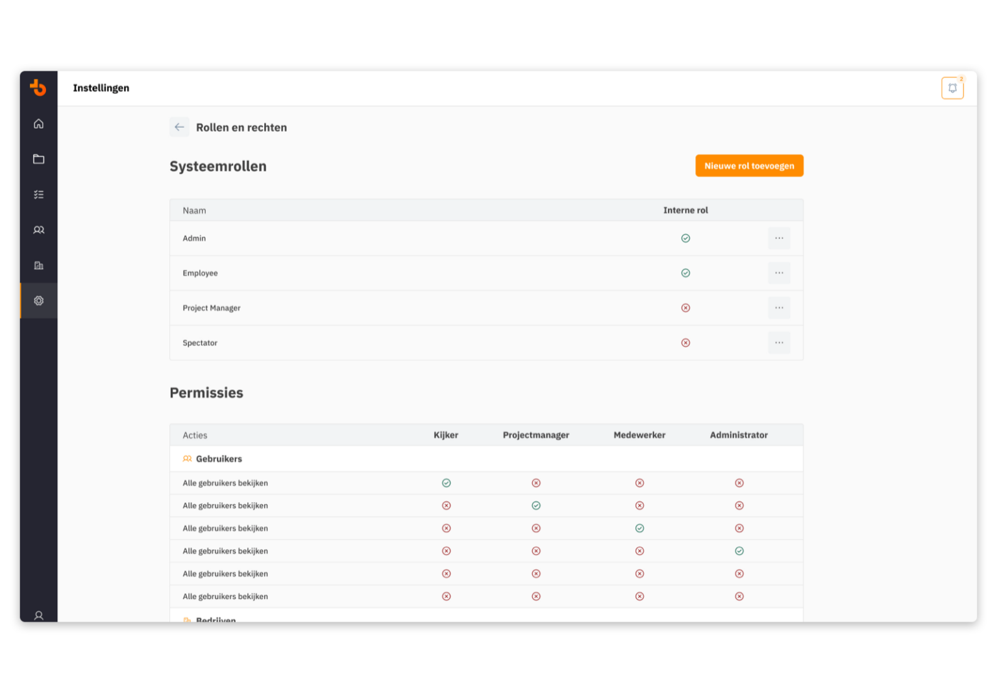Click the Nieuwe rol toevoegen button

[749, 165]
